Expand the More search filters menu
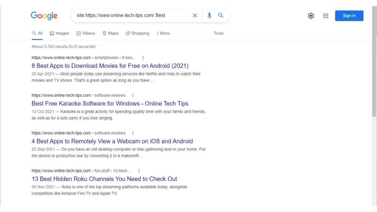 point(163,33)
